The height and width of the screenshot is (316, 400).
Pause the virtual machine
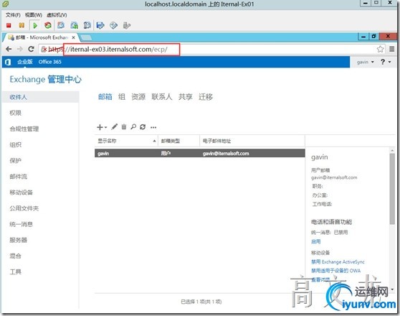click(22, 25)
